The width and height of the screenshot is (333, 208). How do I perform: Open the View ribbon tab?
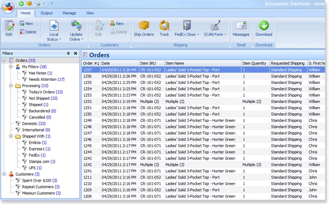click(x=90, y=13)
